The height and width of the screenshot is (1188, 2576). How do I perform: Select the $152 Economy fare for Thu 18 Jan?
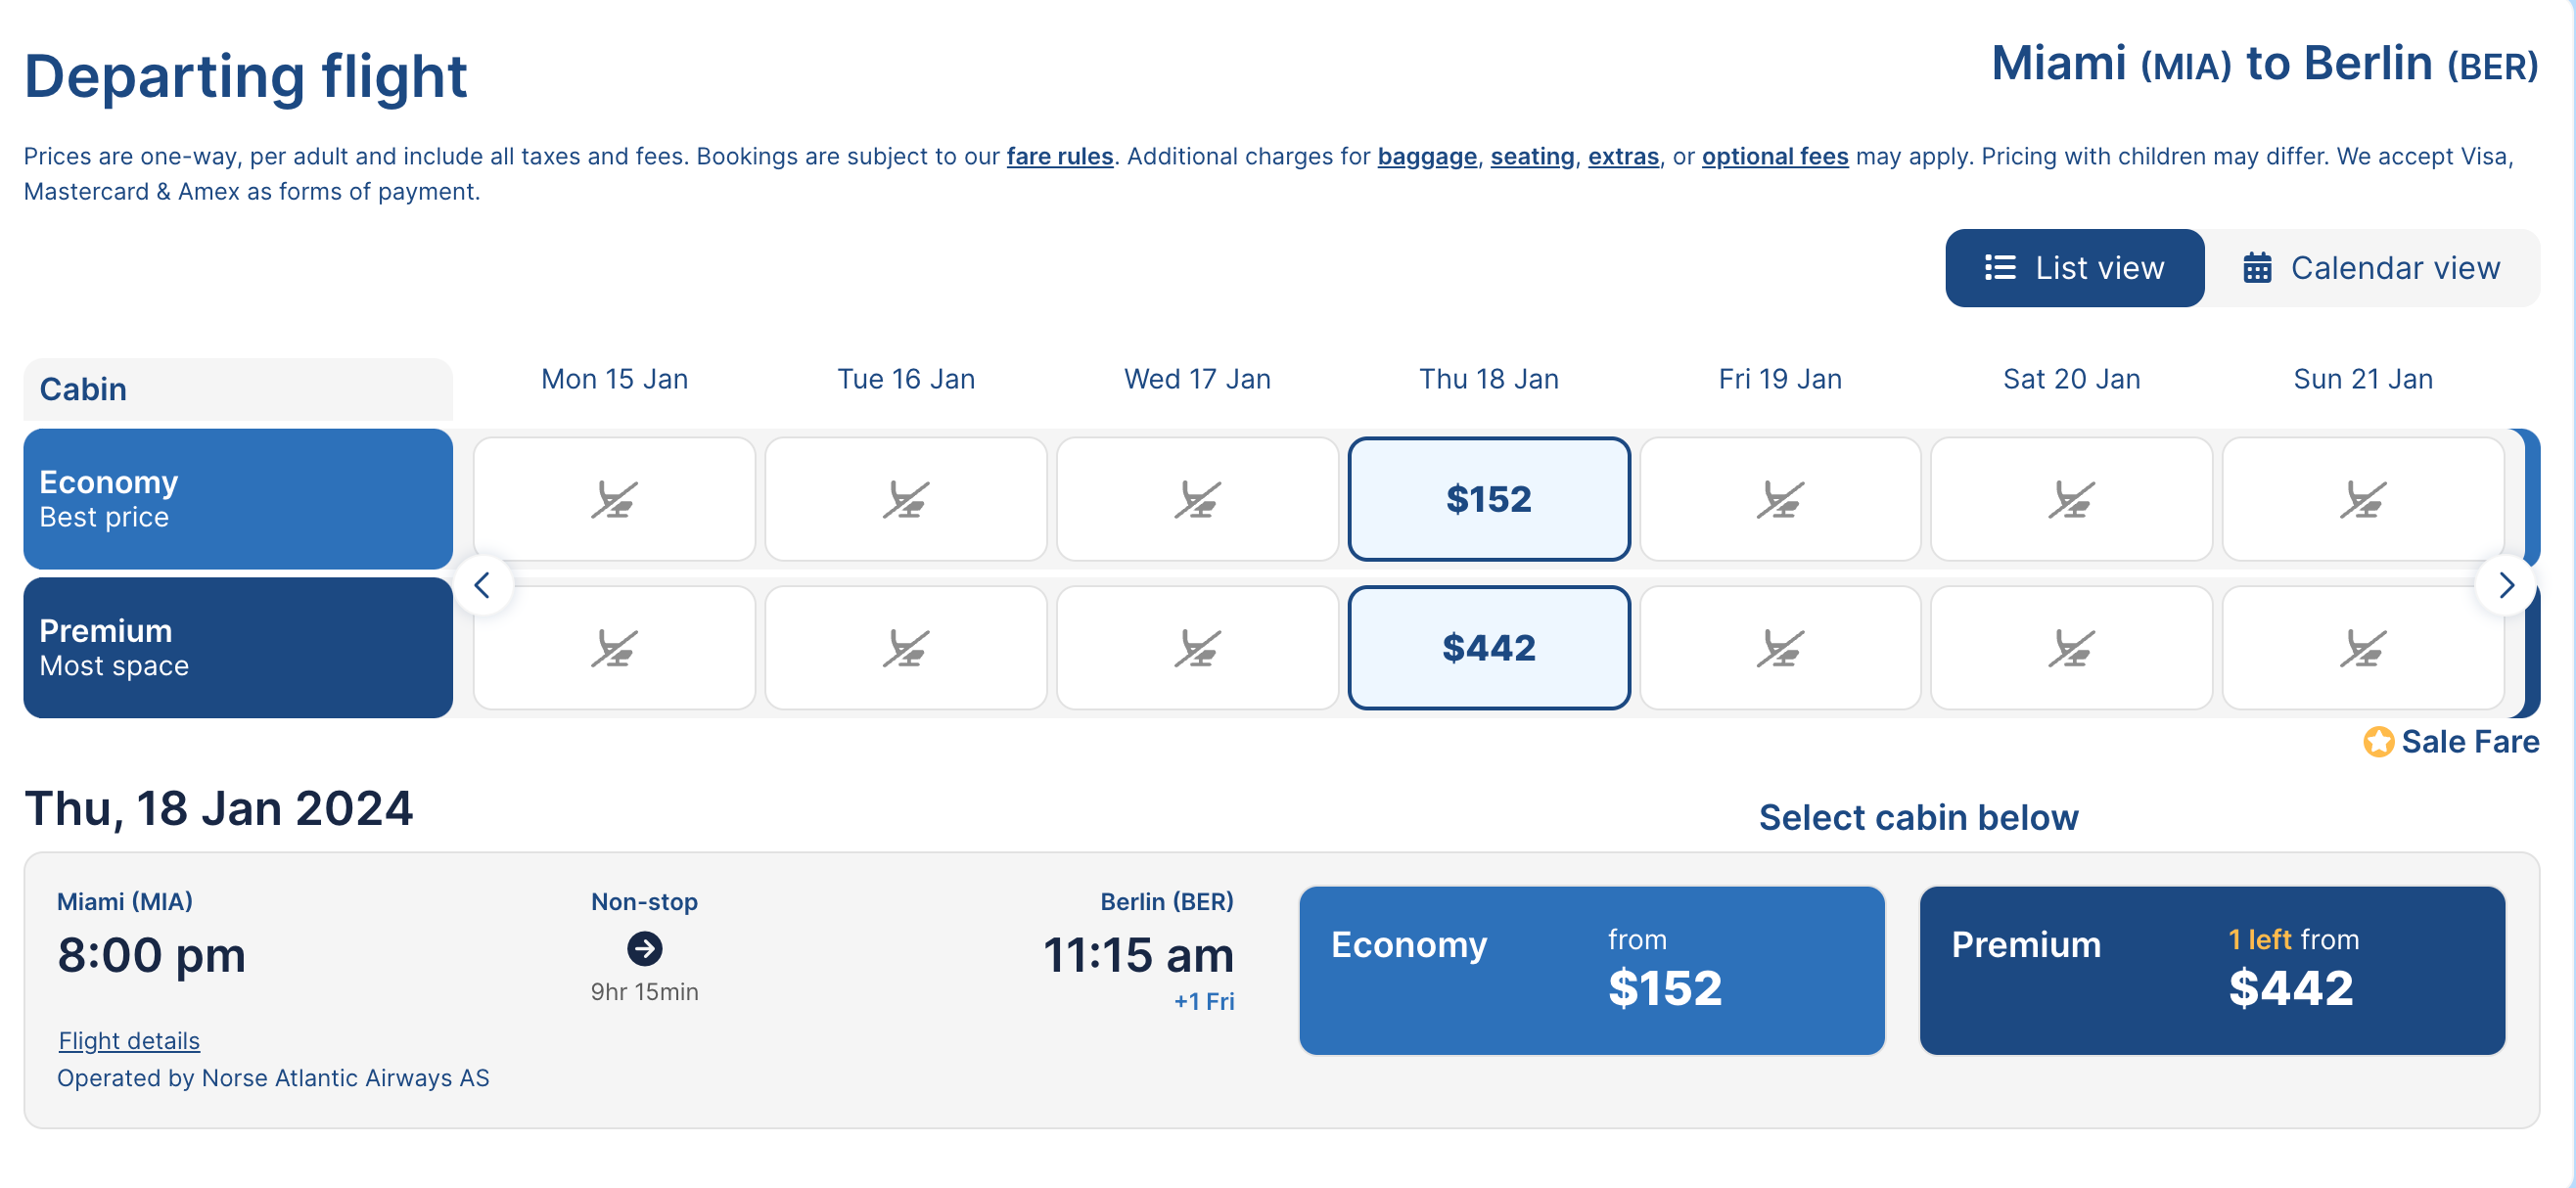click(x=1488, y=499)
